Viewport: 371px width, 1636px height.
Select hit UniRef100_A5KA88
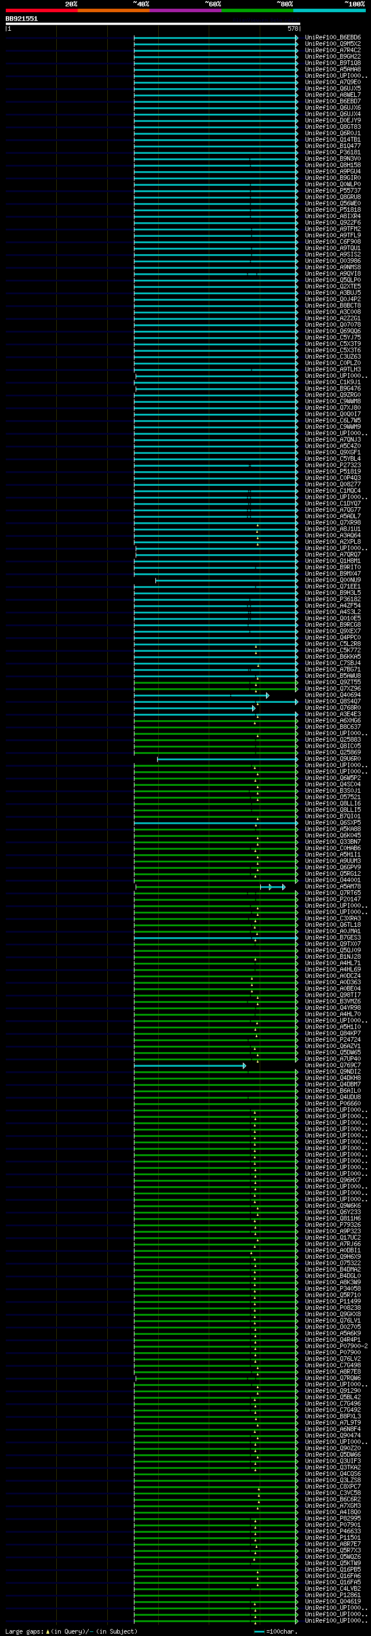point(332,829)
